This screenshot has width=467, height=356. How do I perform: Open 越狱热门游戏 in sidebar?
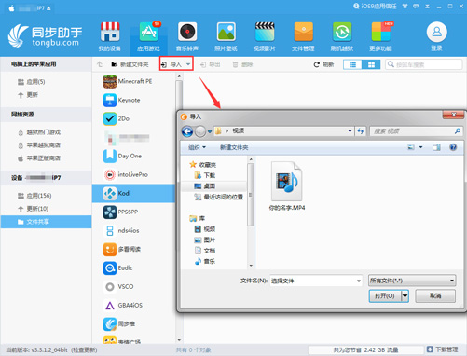point(39,132)
